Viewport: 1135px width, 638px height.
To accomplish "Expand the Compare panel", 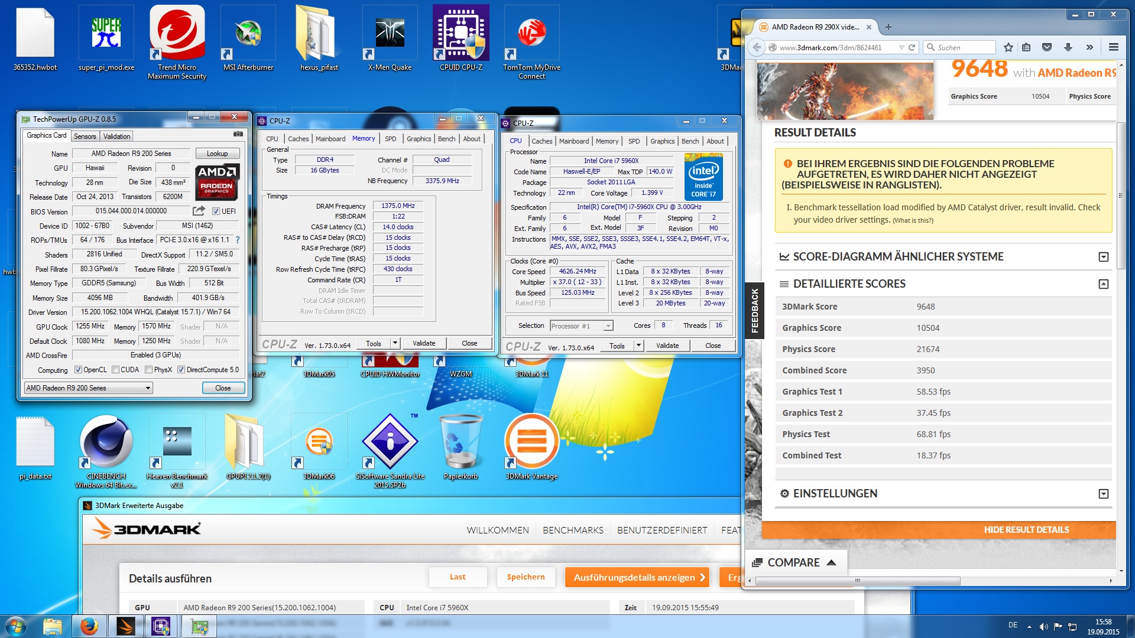I will [794, 562].
